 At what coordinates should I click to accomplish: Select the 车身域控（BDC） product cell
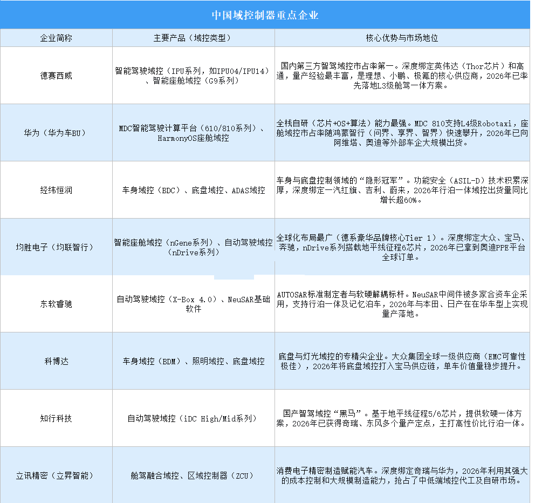[x=194, y=190]
